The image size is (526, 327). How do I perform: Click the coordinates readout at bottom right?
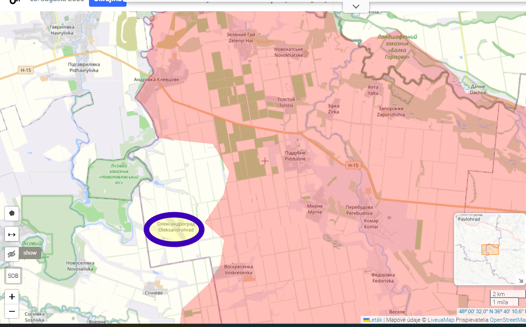point(491,311)
